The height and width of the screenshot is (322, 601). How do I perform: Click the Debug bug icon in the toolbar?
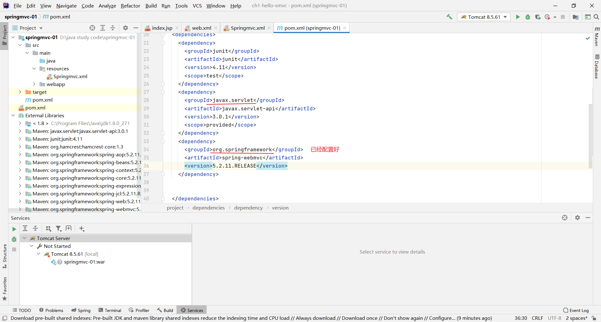point(528,17)
